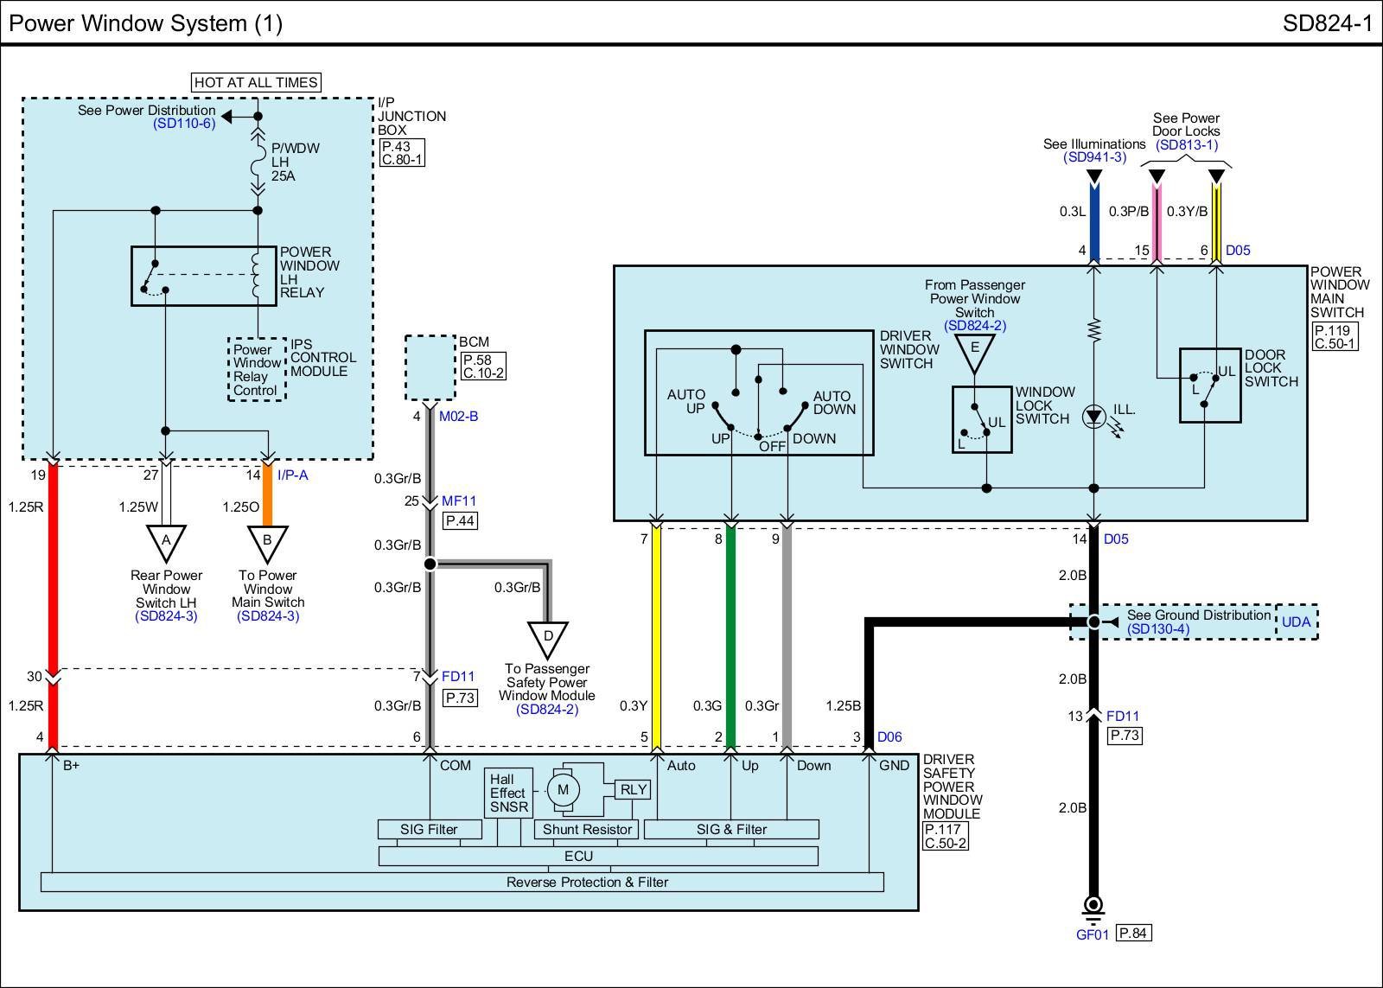
Task: Click the connector triangle labeled A
Action: 166,541
